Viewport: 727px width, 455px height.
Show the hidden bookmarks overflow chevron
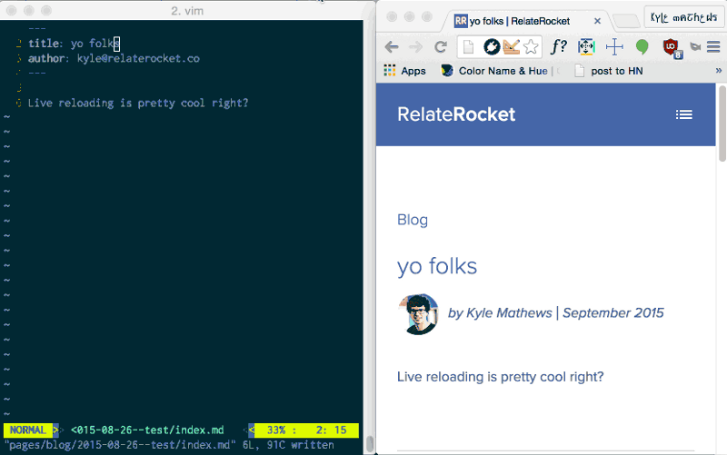(718, 71)
